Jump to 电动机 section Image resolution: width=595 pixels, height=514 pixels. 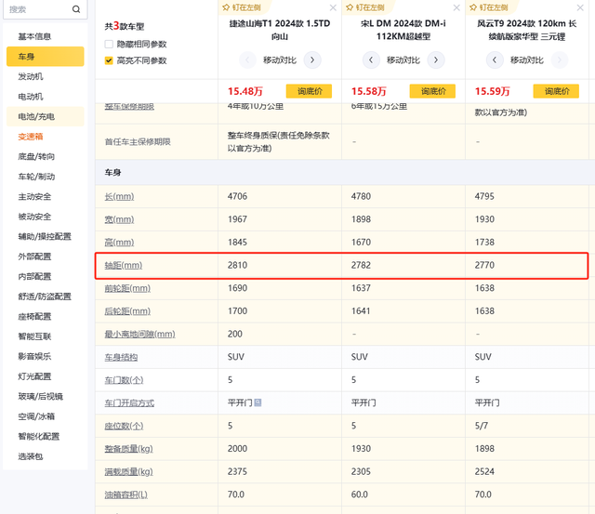[x=31, y=97]
